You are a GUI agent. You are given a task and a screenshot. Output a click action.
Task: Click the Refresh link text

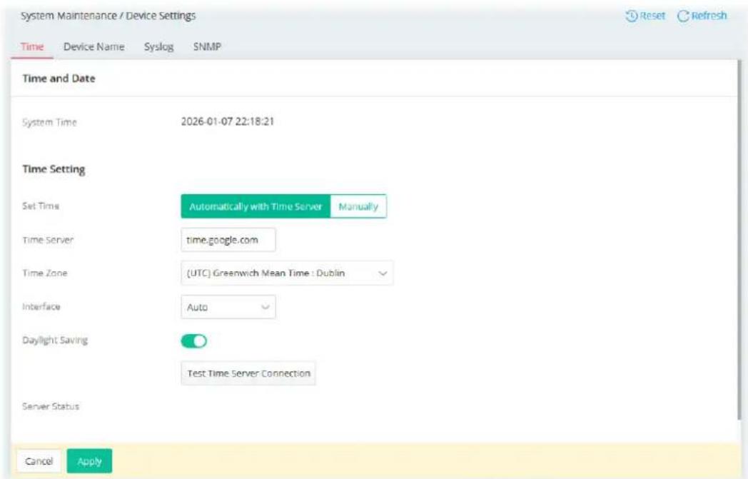(x=709, y=16)
